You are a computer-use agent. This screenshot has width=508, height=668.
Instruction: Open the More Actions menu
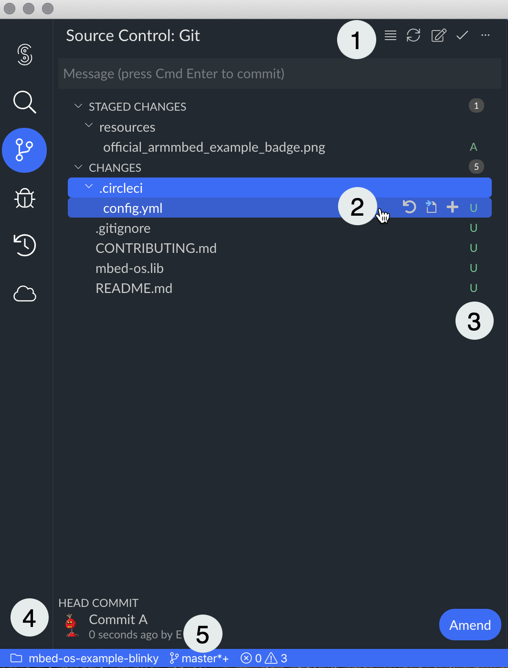(485, 35)
